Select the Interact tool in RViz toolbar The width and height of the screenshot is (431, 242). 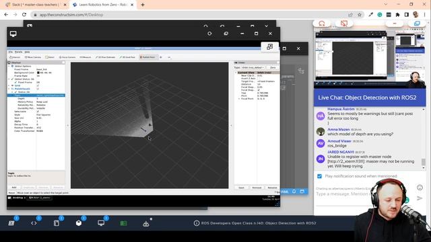coord(15,57)
